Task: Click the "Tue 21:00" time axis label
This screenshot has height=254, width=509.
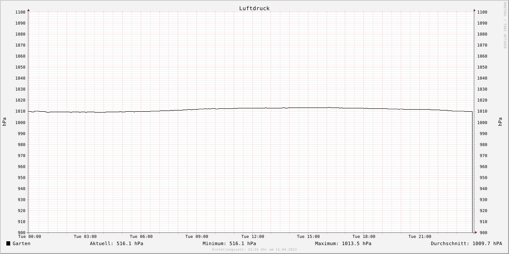Action: pyautogui.click(x=420, y=237)
